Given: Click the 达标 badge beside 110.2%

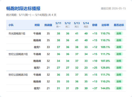Looking at the screenshot, I should point(119,81).
